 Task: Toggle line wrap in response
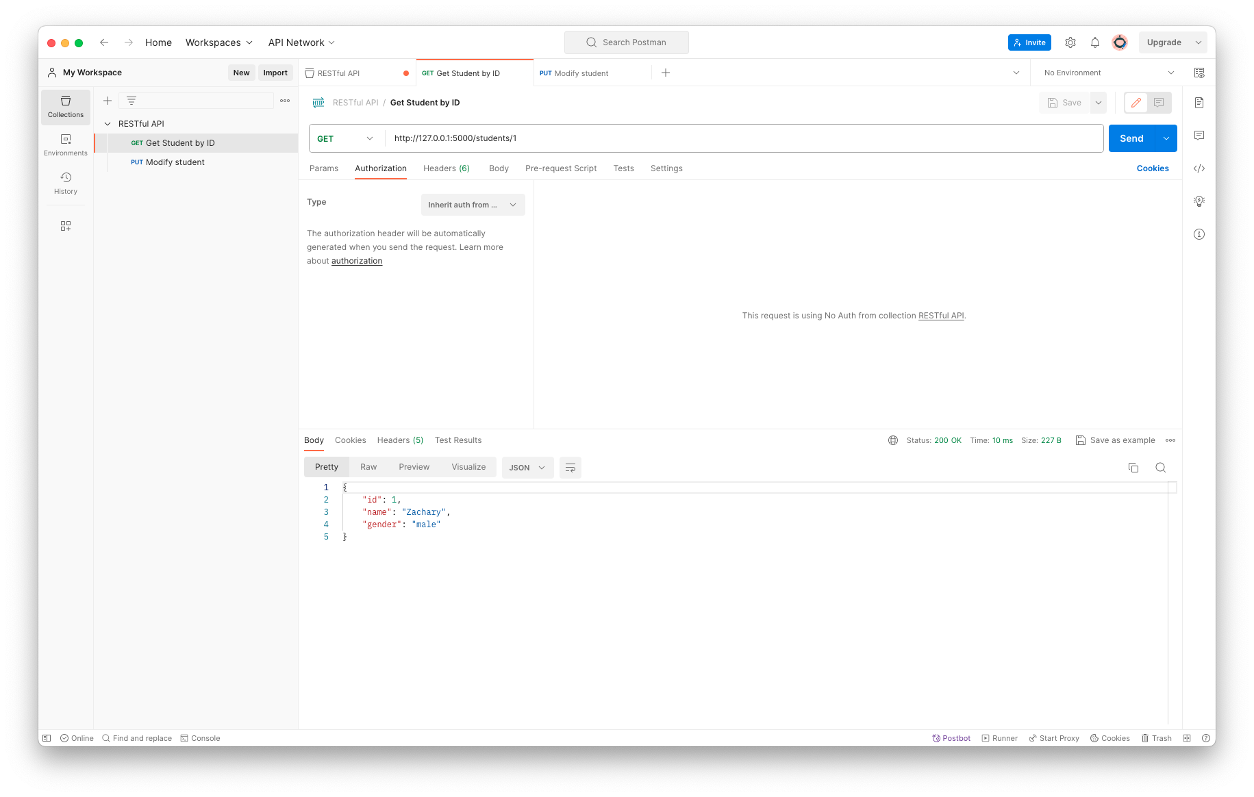click(570, 468)
